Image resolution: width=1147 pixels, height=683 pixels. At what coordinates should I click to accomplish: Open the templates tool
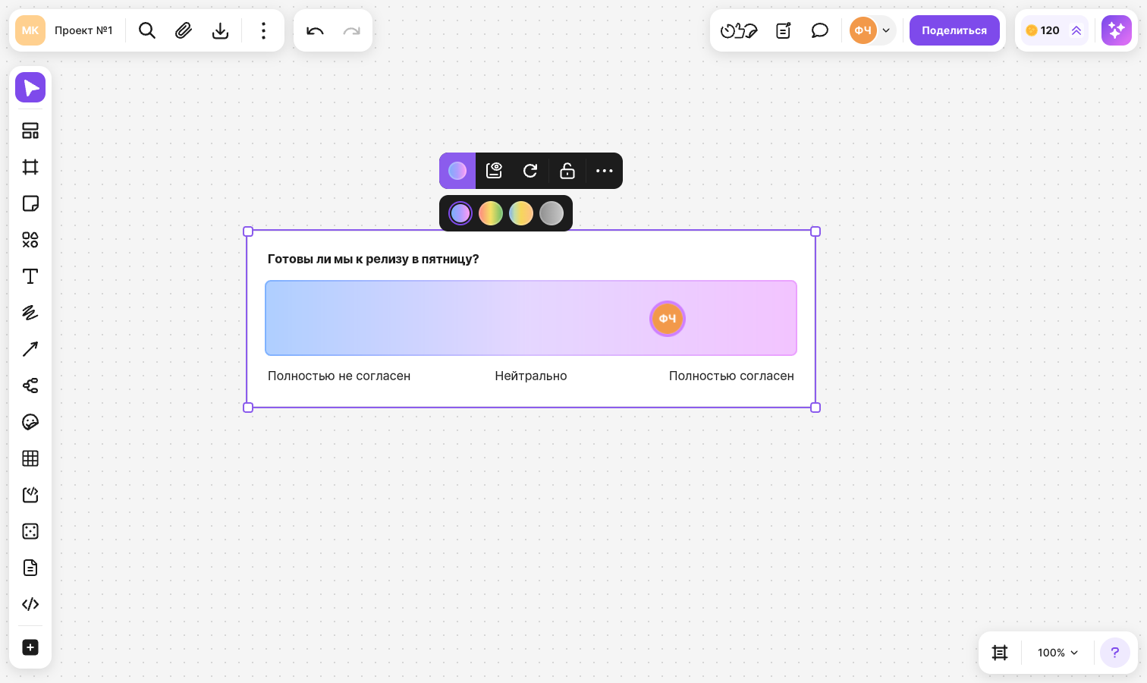point(30,131)
